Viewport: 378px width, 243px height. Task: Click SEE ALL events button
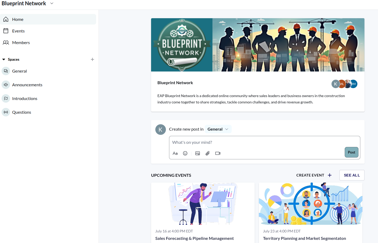tap(352, 175)
